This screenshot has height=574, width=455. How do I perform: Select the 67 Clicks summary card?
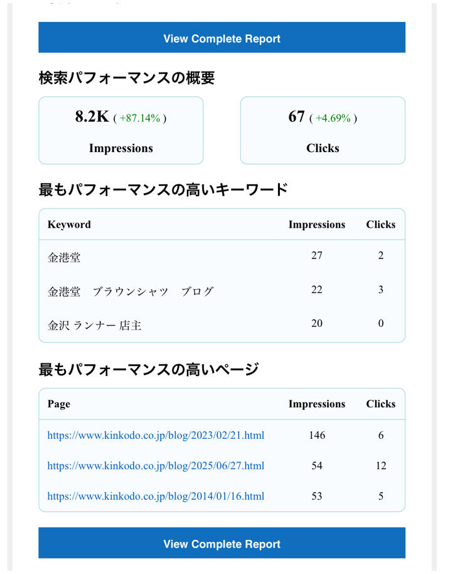(x=323, y=131)
